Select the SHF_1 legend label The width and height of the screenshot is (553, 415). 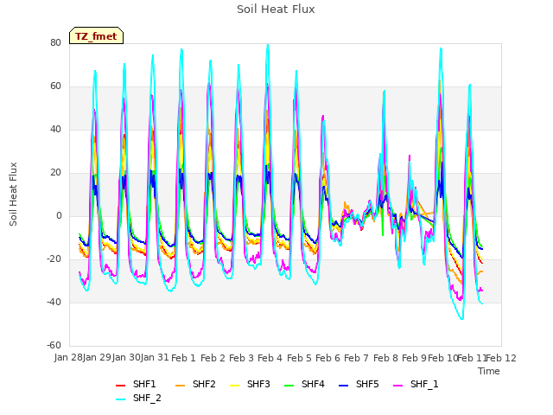tap(424, 384)
